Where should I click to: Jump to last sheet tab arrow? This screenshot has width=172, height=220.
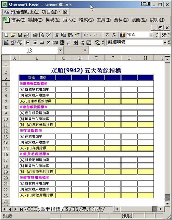(21, 209)
